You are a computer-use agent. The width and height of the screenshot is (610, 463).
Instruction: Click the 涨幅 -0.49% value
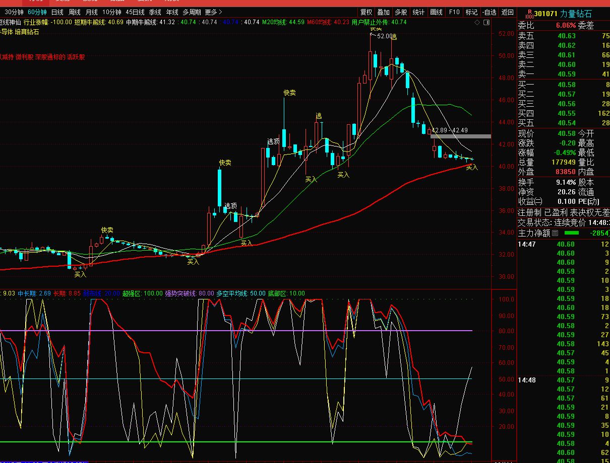click(x=565, y=152)
